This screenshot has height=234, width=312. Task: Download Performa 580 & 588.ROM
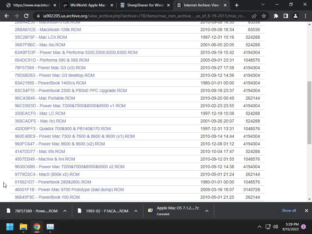pyautogui.click(x=52, y=60)
